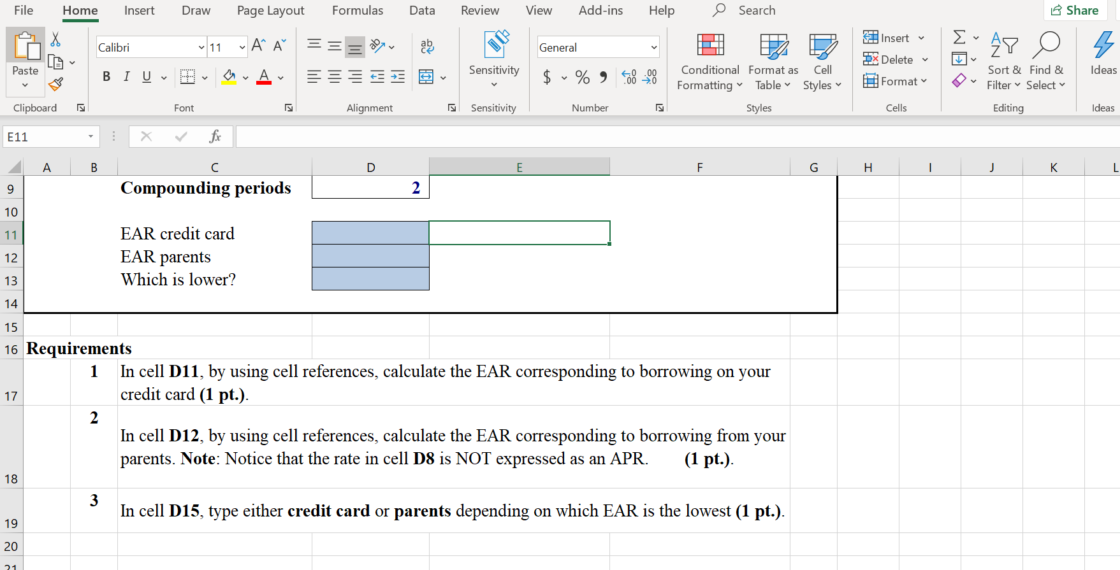Open the Name Box E11 dropdown
This screenshot has width=1120, height=570.
[91, 136]
